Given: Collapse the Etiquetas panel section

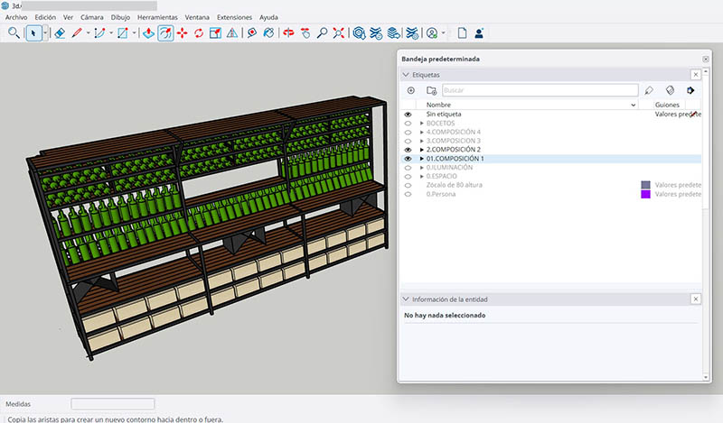Looking at the screenshot, I should 406,75.
